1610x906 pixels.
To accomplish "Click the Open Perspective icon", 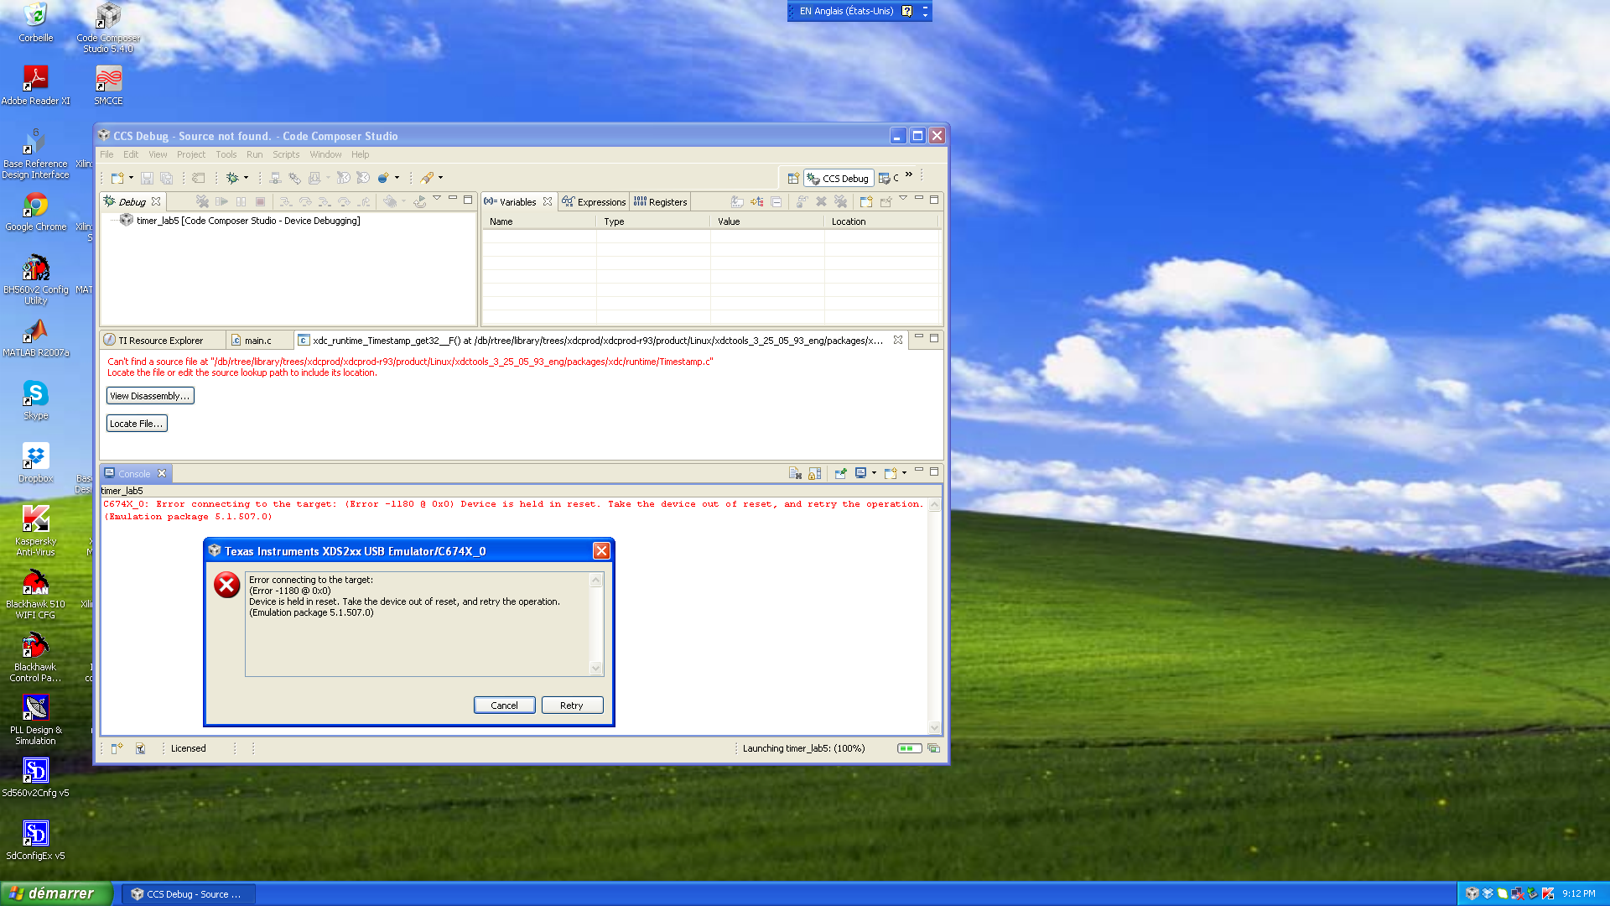I will [x=792, y=178].
